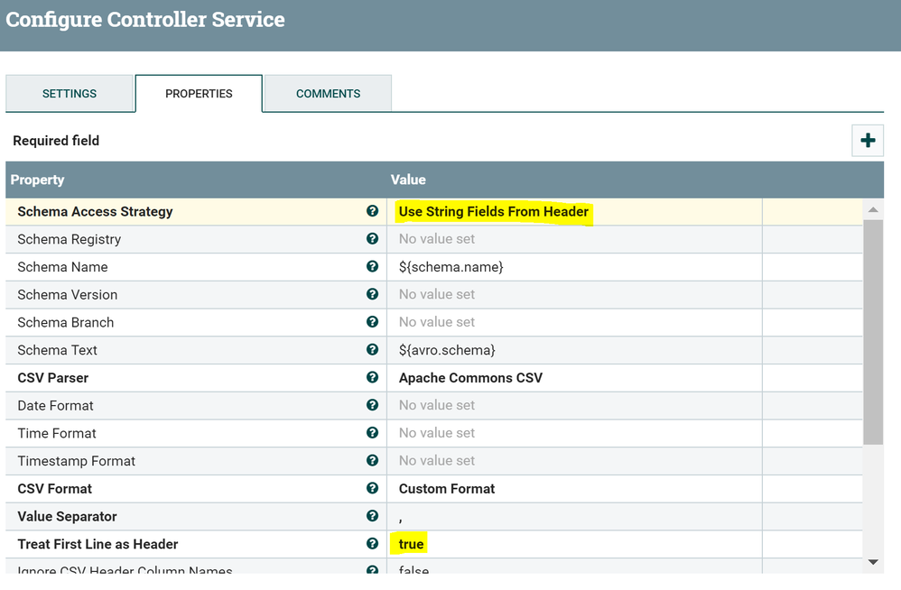Show help for Schema Name property
The width and height of the screenshot is (901, 590).
coord(372,267)
